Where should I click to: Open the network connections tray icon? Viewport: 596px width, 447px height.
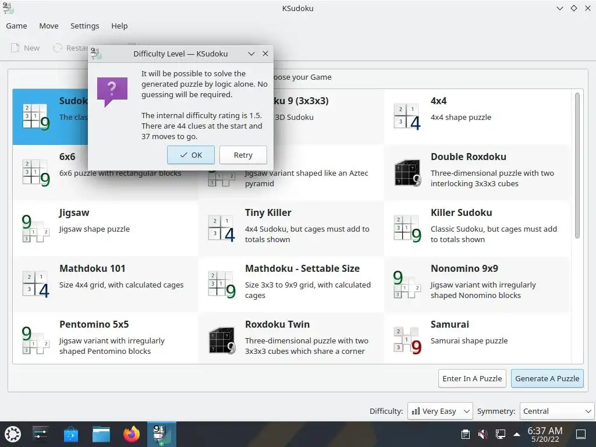click(500, 434)
